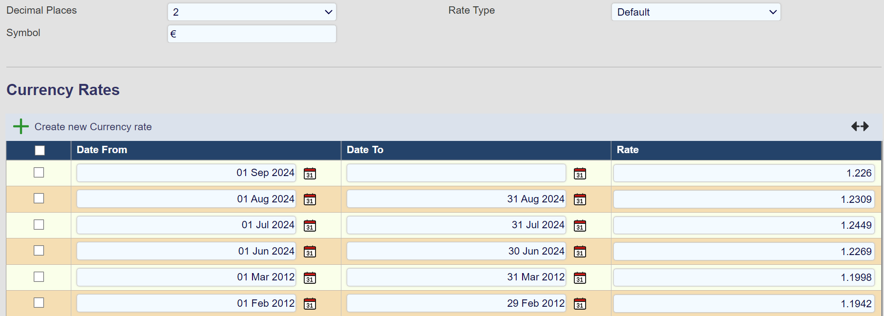Open the Decimal Places dropdown
This screenshot has width=884, height=316.
point(252,12)
